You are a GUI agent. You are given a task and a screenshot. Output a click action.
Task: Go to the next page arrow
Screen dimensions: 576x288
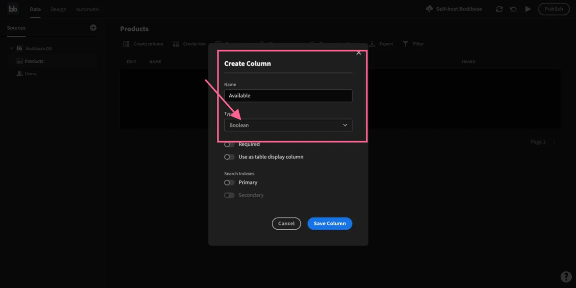pyautogui.click(x=554, y=142)
